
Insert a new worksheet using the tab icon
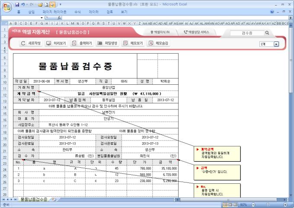[54, 199]
